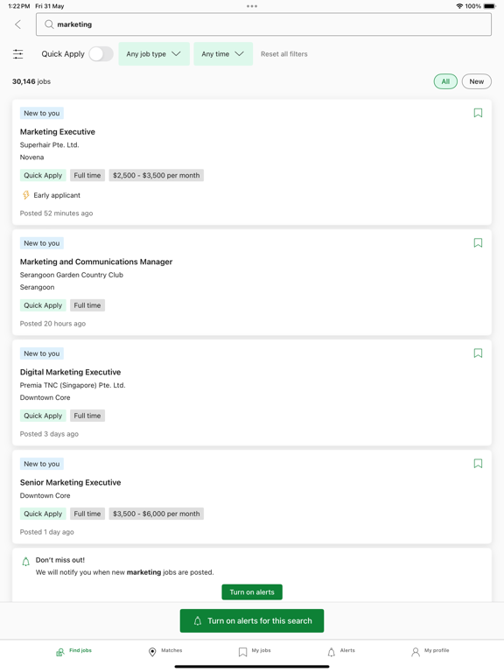Open the three-dot multitasking menu at the top

tap(252, 6)
